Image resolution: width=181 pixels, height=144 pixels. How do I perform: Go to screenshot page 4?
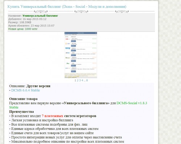point(82,80)
